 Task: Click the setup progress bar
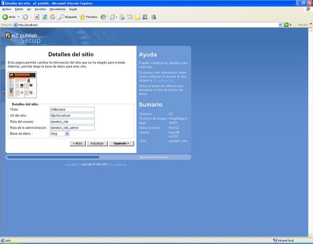click(98, 157)
